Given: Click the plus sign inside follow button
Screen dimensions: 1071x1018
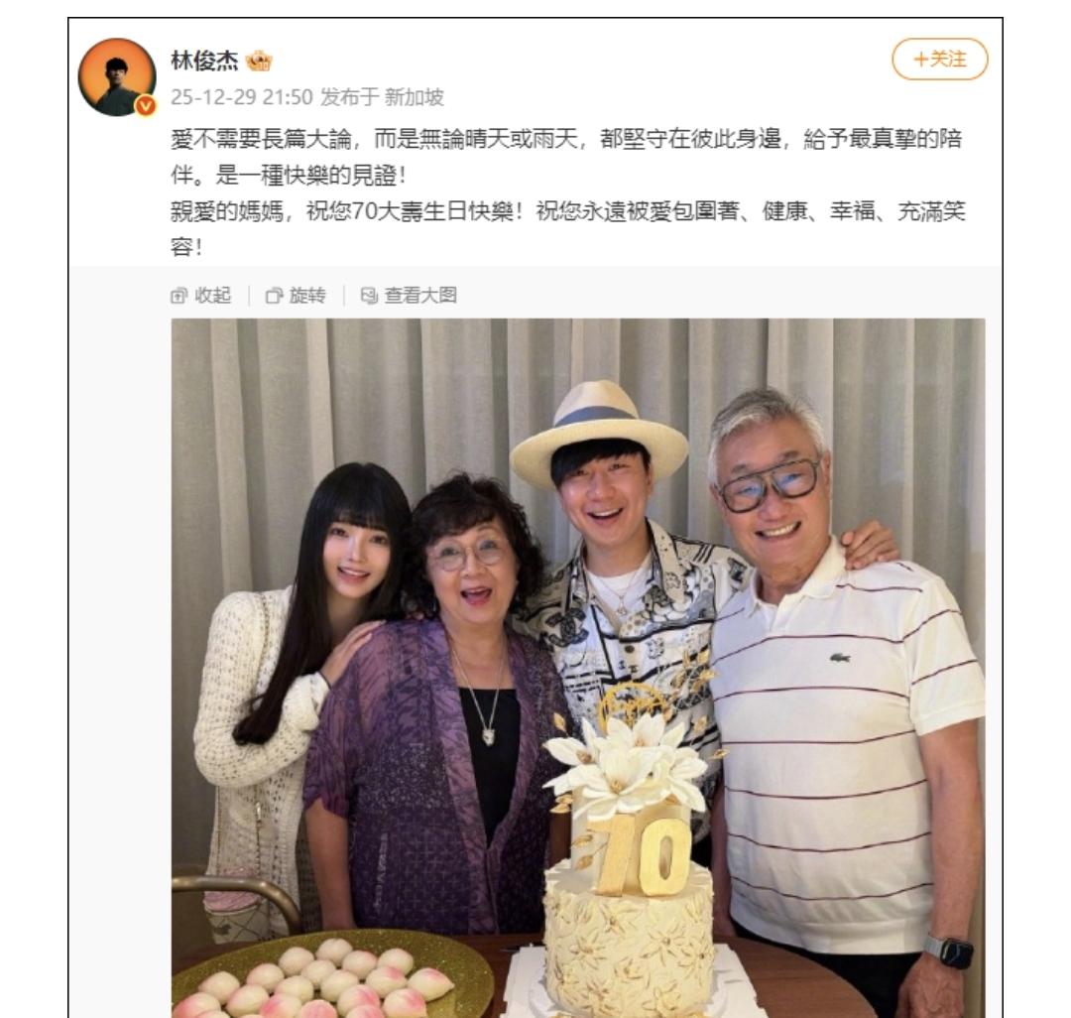Looking at the screenshot, I should click(920, 61).
